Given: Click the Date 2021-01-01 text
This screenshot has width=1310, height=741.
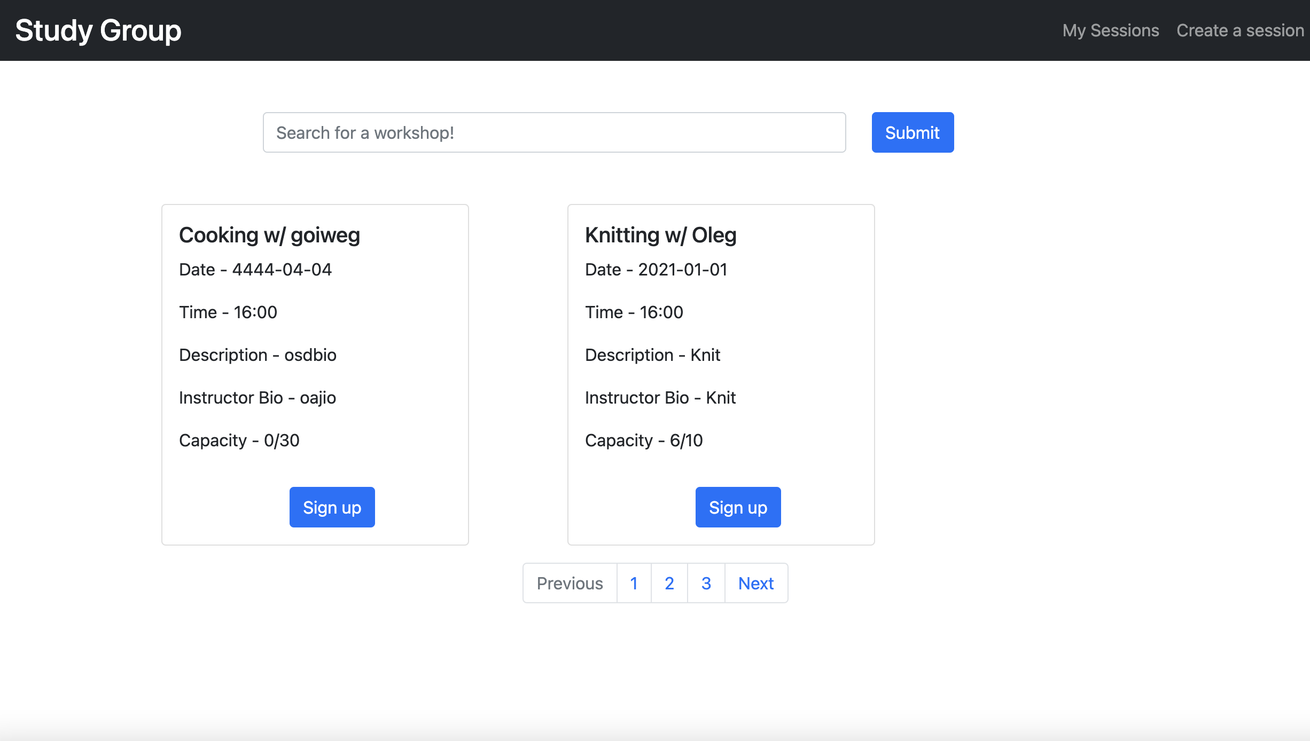Looking at the screenshot, I should pyautogui.click(x=656, y=270).
